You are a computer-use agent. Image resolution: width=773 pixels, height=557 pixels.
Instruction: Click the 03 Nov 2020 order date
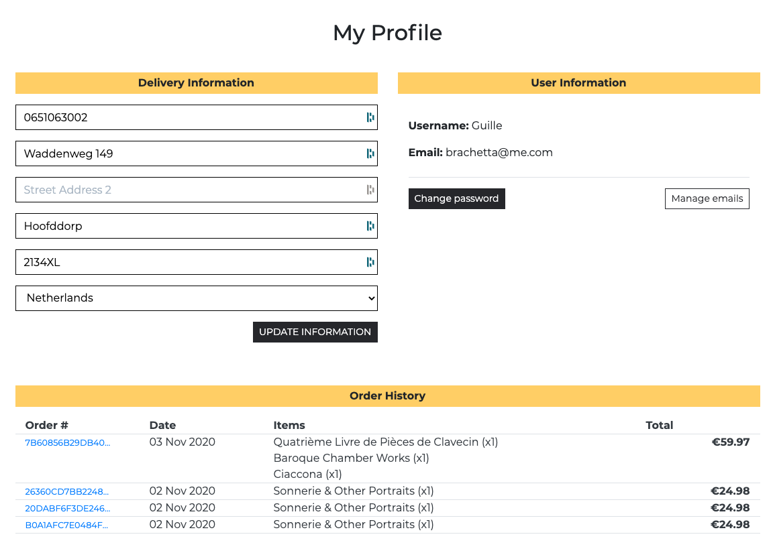pyautogui.click(x=183, y=442)
